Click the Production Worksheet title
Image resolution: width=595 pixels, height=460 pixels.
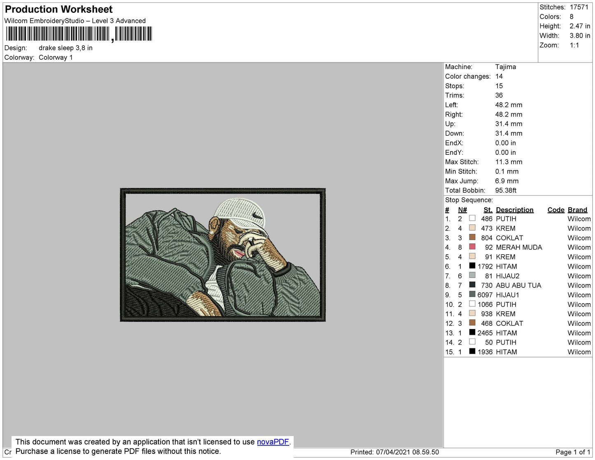pyautogui.click(x=58, y=9)
